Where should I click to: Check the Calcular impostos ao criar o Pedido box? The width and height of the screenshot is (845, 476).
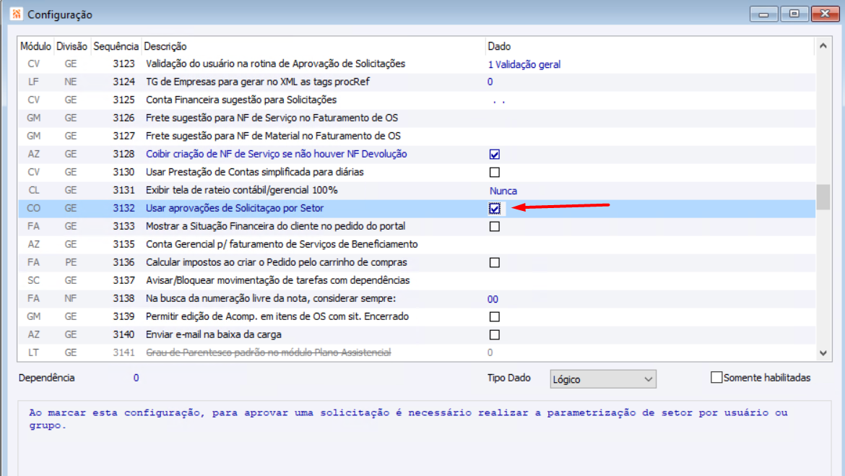(494, 262)
